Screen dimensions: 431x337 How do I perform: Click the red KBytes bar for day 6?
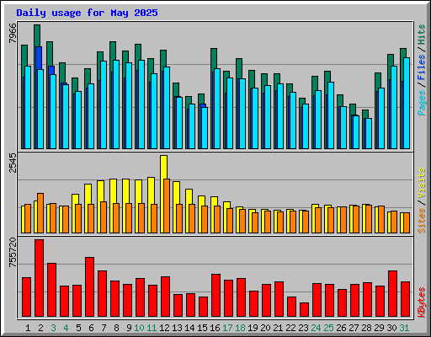point(90,287)
